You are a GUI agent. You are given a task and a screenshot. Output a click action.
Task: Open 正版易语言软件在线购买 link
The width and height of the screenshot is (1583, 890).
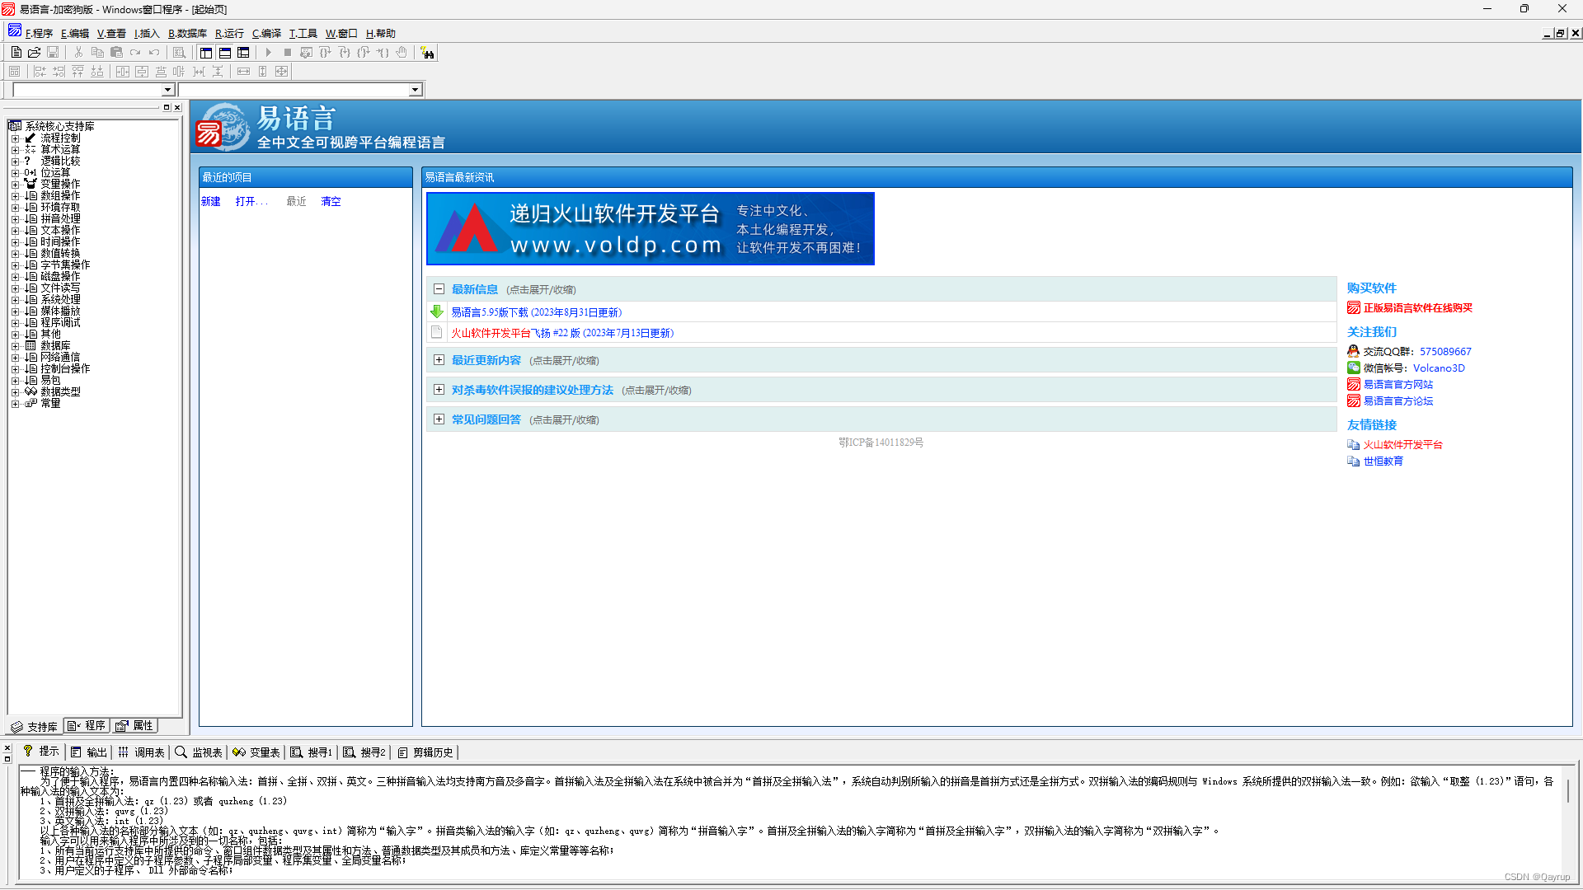tap(1417, 307)
